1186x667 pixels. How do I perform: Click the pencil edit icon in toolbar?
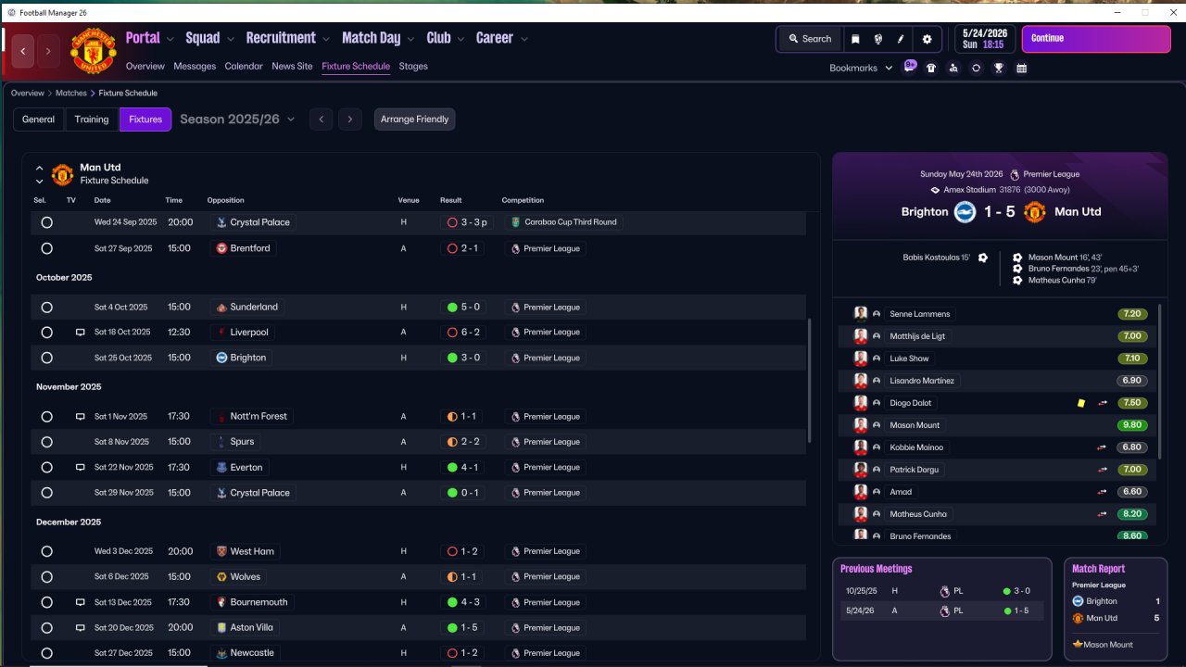(x=901, y=39)
